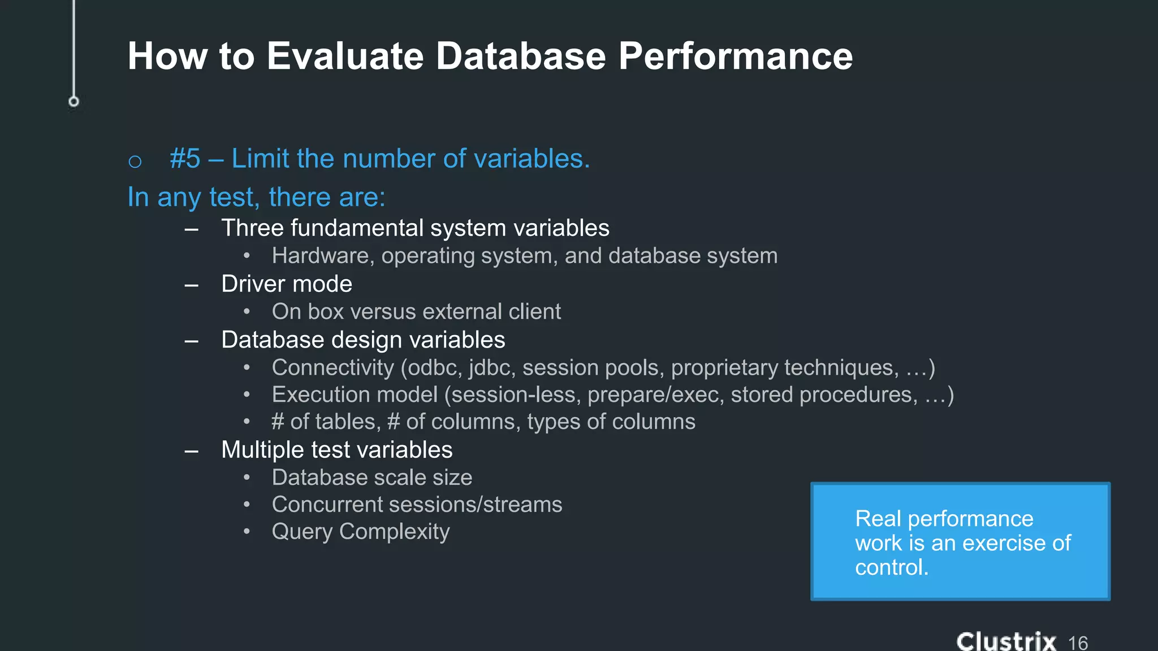Click the Clustrix logo

click(1006, 641)
